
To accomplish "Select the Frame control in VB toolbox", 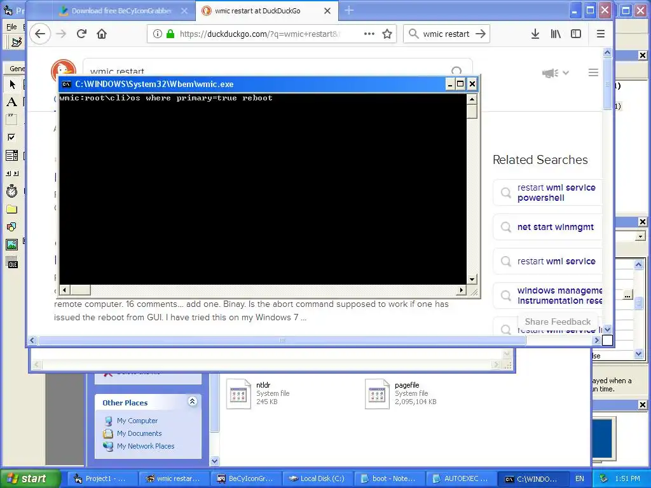I will point(12,119).
